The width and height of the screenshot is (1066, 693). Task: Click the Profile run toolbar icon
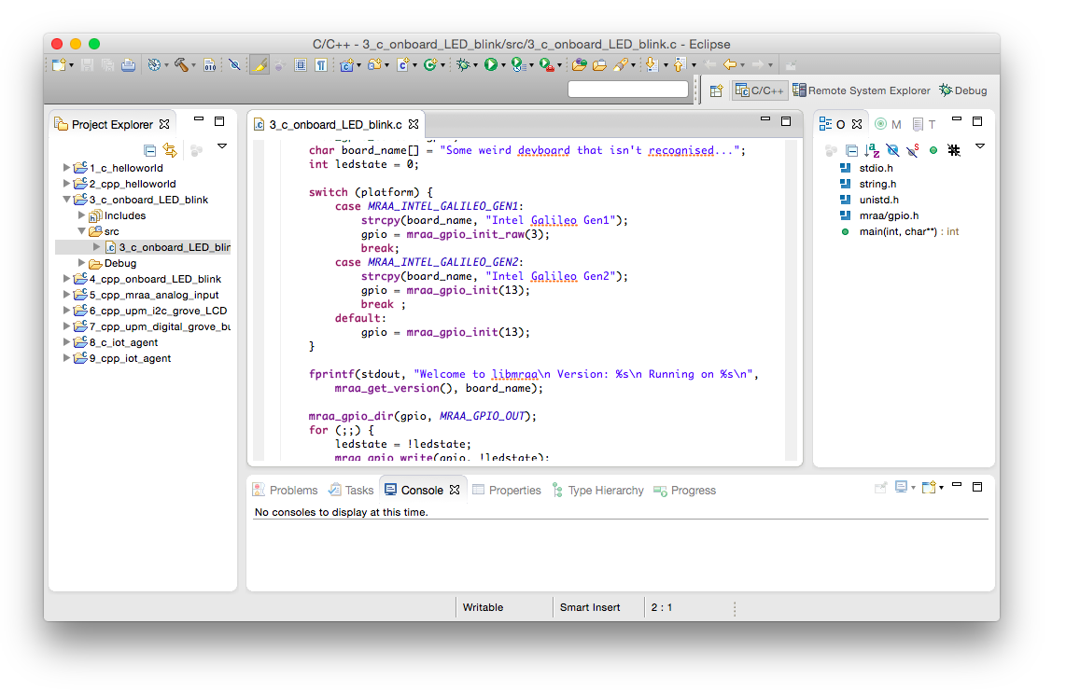pyautogui.click(x=518, y=65)
